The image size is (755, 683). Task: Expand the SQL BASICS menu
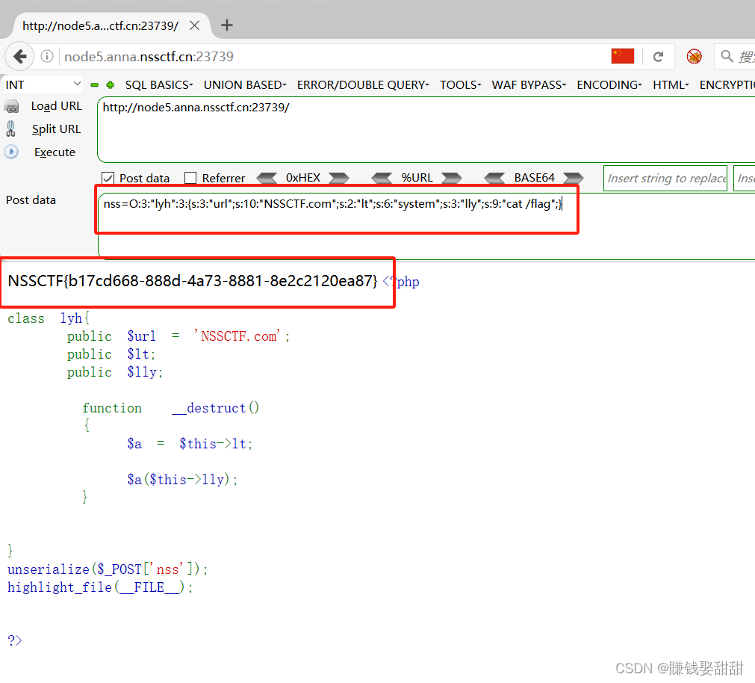point(159,84)
